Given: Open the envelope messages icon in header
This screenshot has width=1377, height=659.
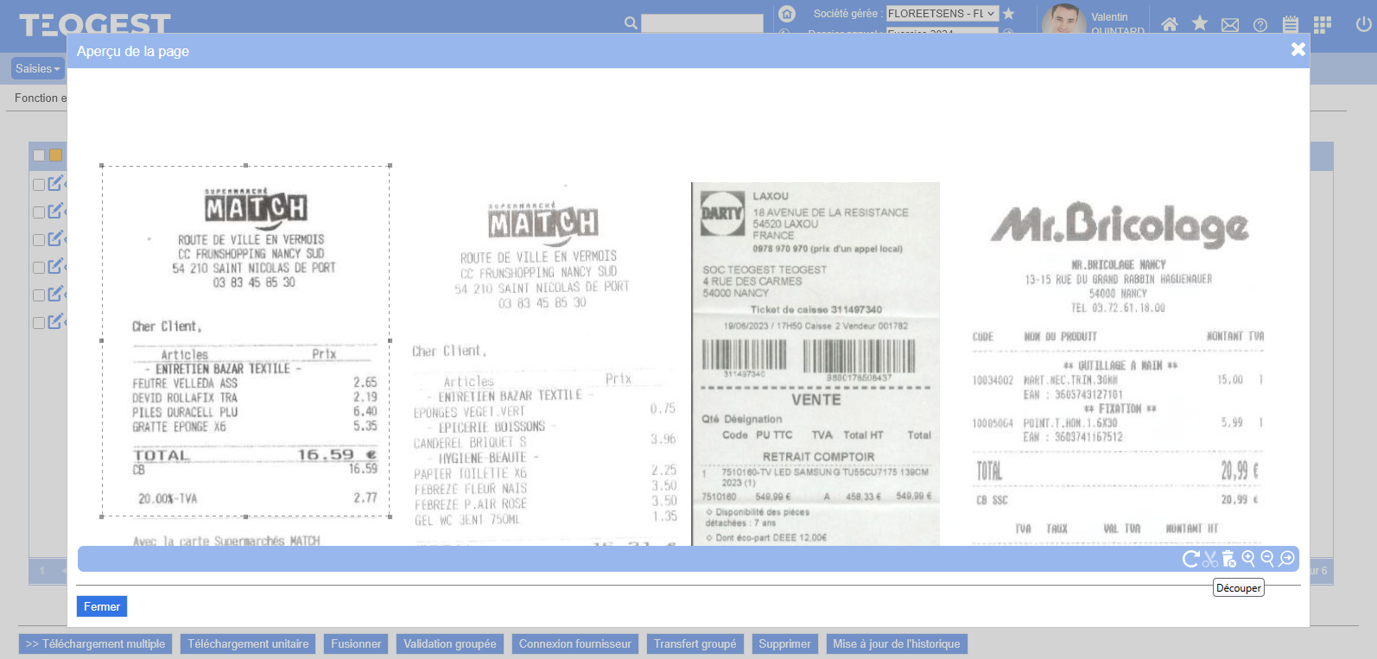Looking at the screenshot, I should point(1230,25).
